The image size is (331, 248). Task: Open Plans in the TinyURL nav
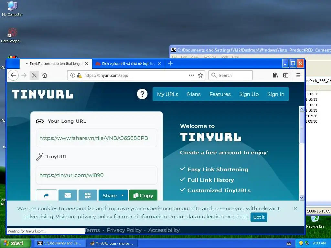point(194,94)
